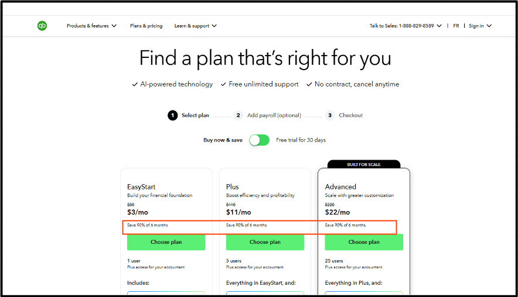Click the QuickBooks logo icon
Image resolution: width=518 pixels, height=297 pixels.
pyautogui.click(x=42, y=26)
